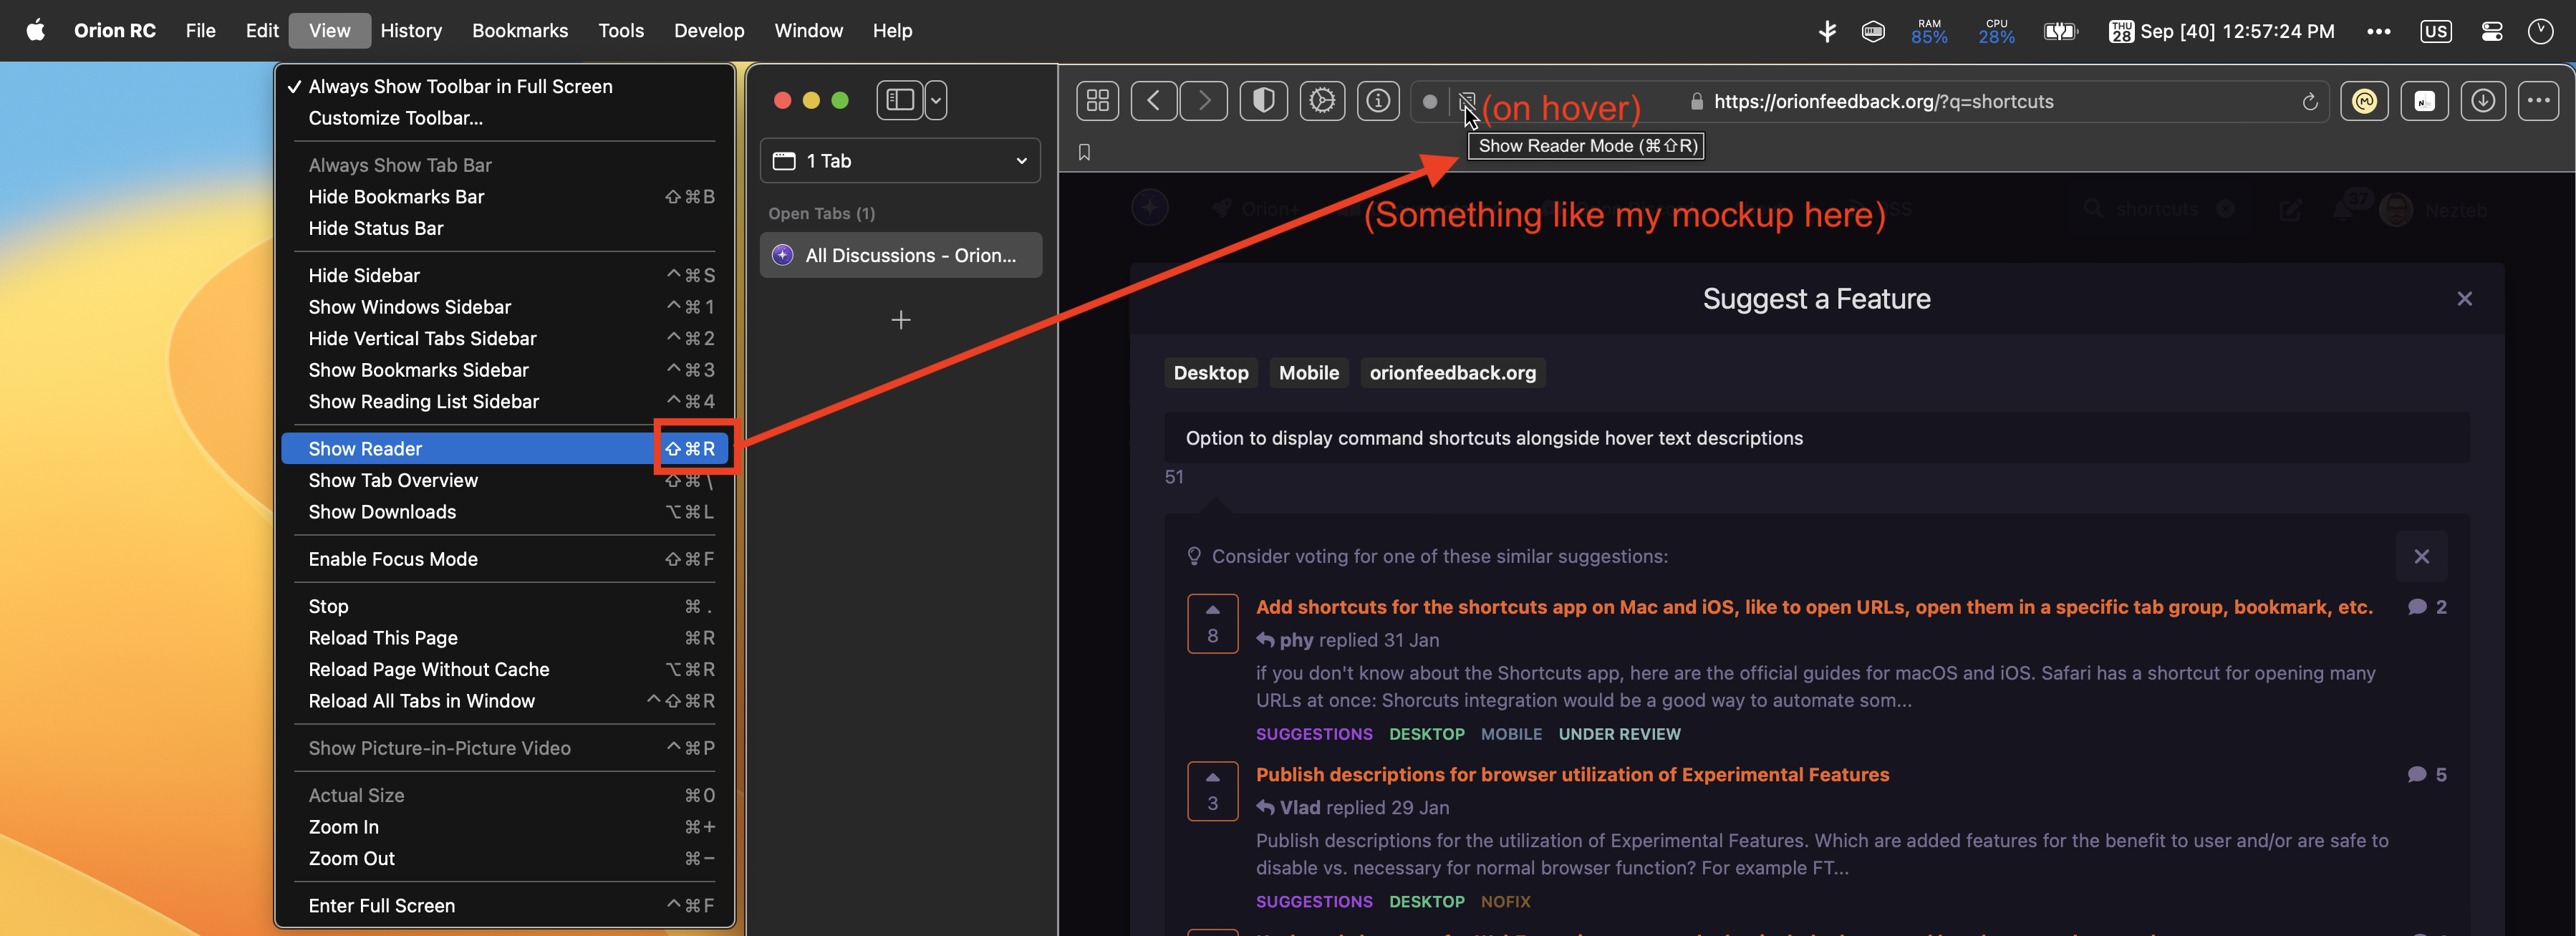Open the toolbar overflow ellipsis button
This screenshot has width=2576, height=936.
(2538, 101)
